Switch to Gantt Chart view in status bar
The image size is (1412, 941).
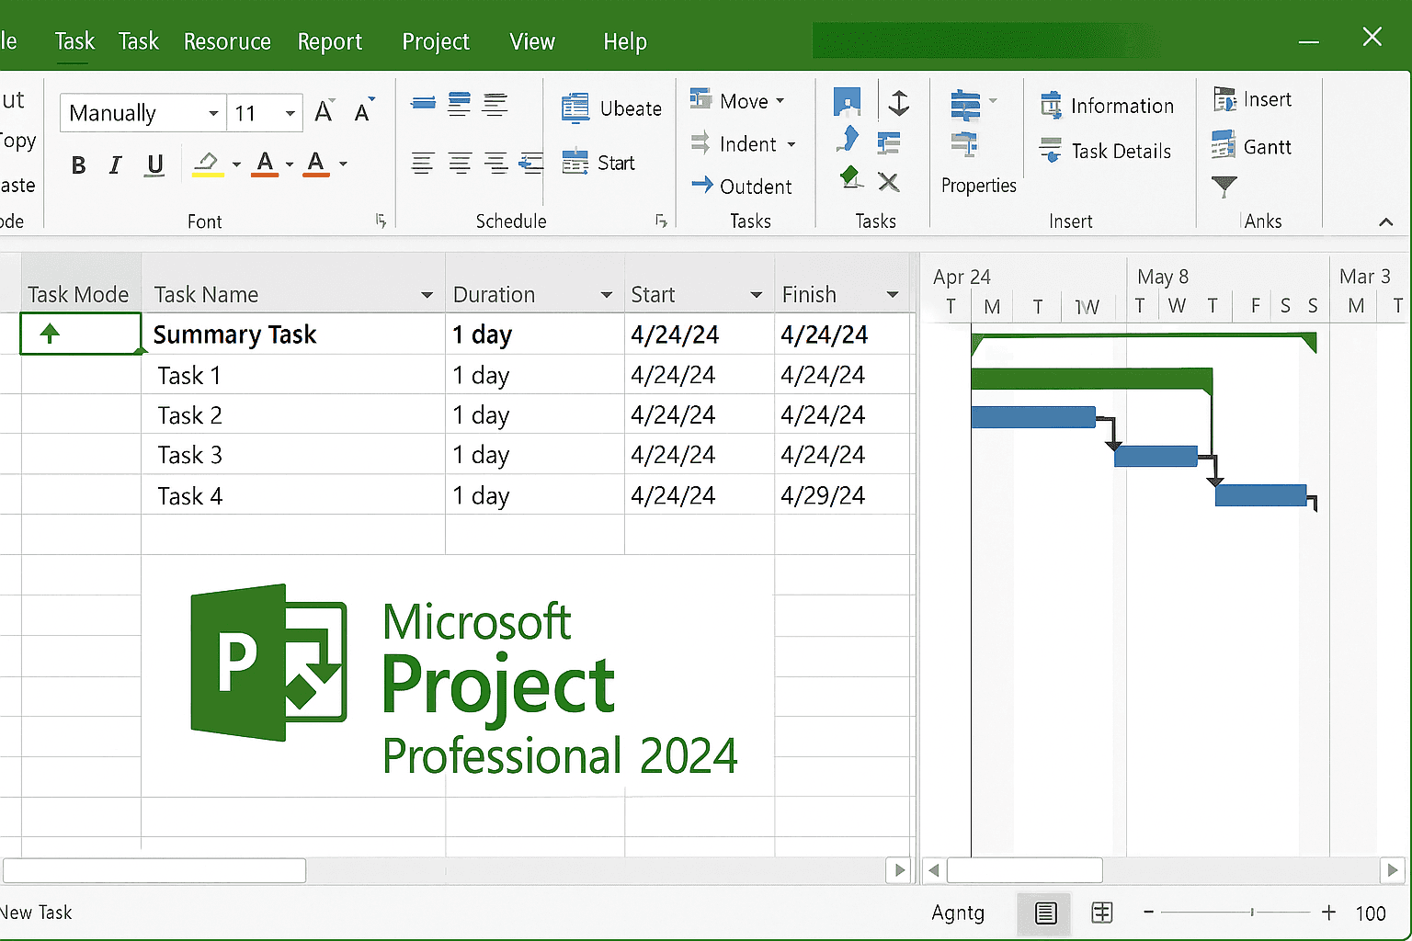[1044, 913]
